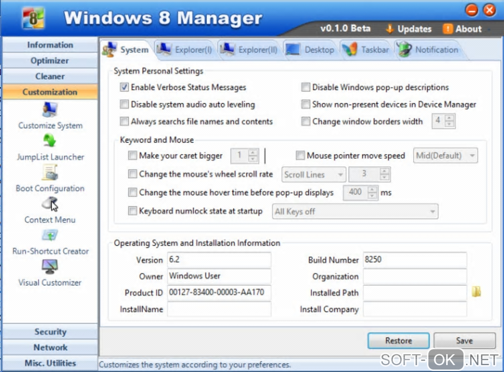Switch to the Explorer(I) tab
This screenshot has width=504, height=372.
point(184,50)
